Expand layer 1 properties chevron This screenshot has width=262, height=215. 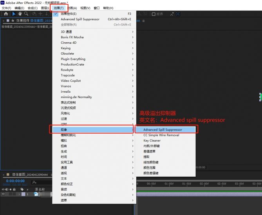click(x=19, y=194)
